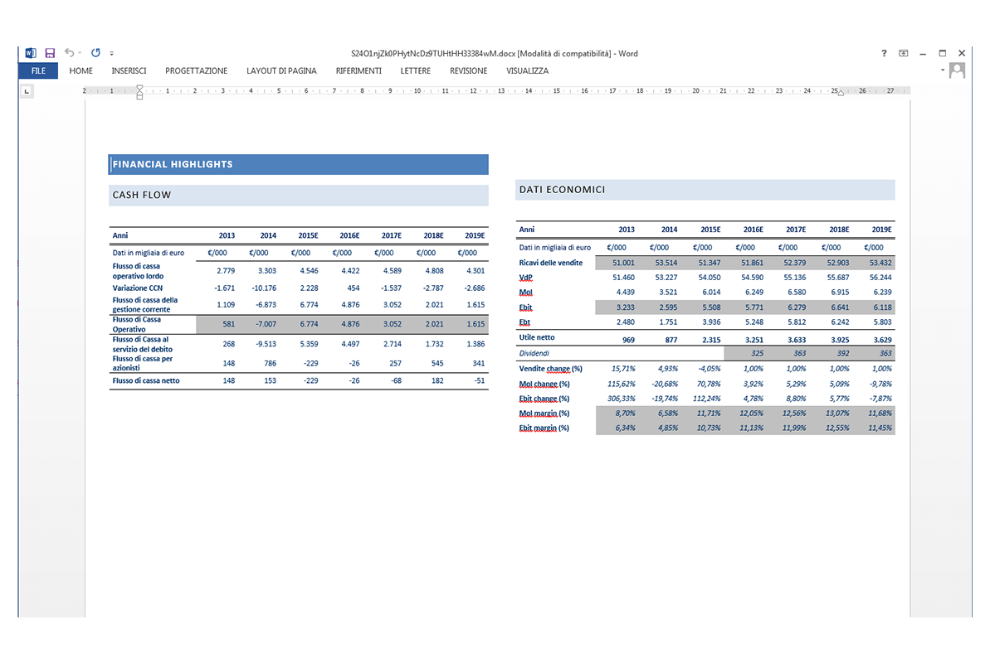
Task: Open Ribbon Display Options
Action: pos(904,53)
